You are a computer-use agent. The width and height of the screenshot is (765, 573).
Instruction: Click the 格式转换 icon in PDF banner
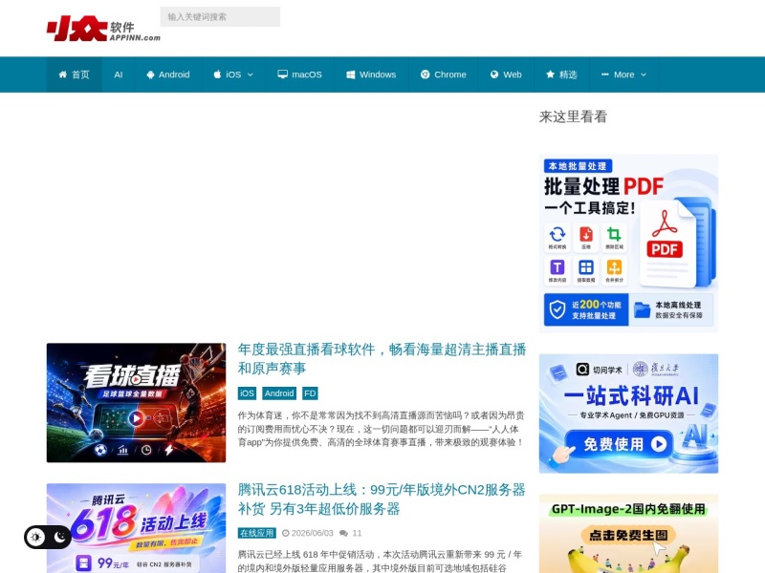click(x=557, y=234)
